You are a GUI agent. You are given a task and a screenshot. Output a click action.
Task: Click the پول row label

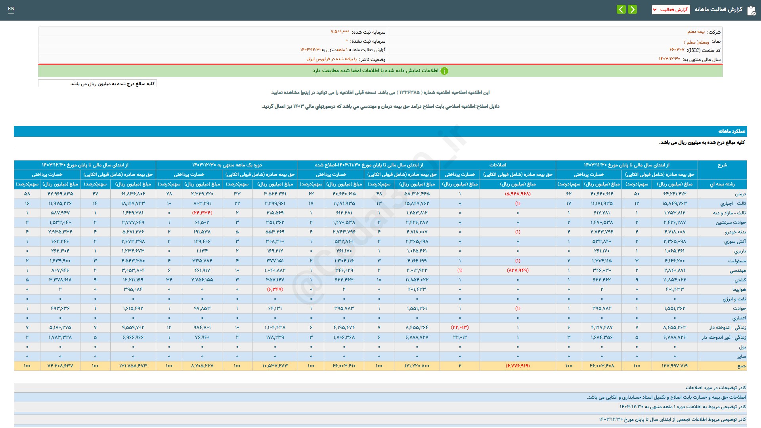point(742,347)
